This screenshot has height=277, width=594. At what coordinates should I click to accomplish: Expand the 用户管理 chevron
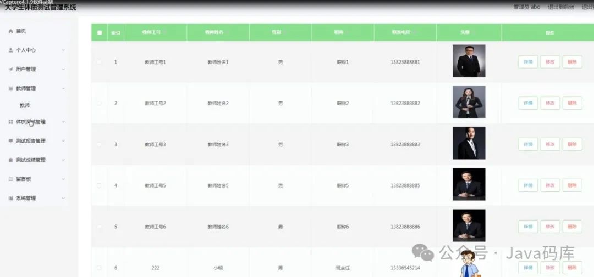[x=63, y=70]
